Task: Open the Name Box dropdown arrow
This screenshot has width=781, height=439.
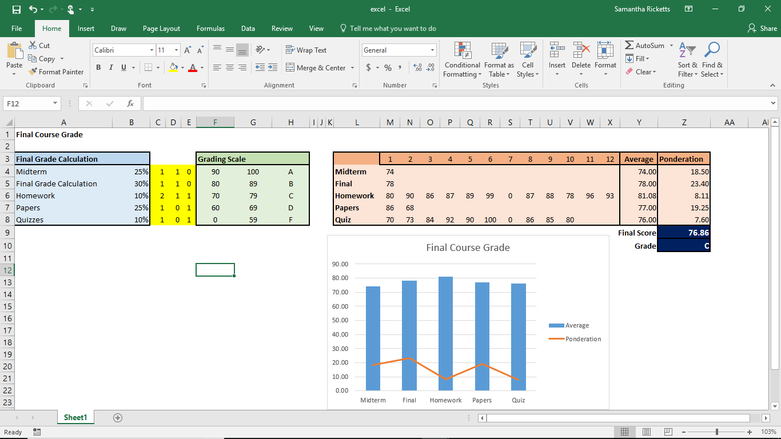Action: tap(55, 103)
